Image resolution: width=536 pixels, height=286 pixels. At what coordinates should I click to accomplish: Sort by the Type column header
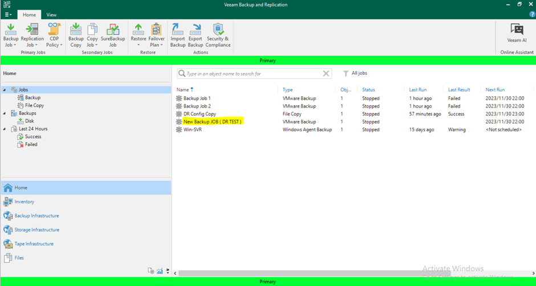point(288,90)
